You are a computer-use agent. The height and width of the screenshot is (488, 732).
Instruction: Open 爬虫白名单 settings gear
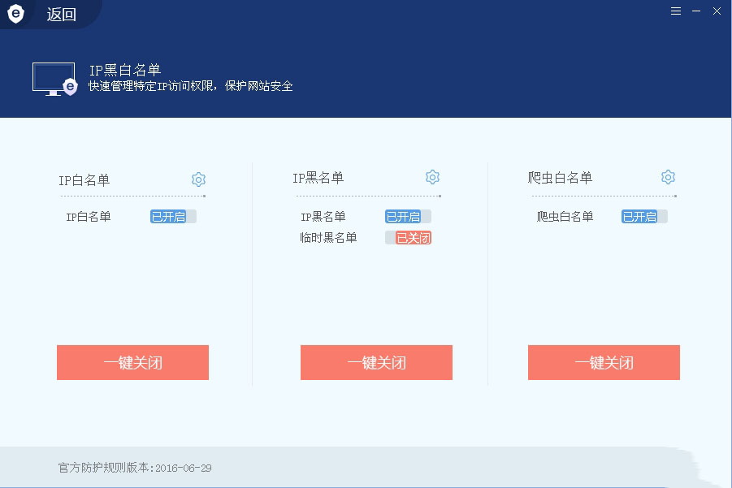pos(668,177)
